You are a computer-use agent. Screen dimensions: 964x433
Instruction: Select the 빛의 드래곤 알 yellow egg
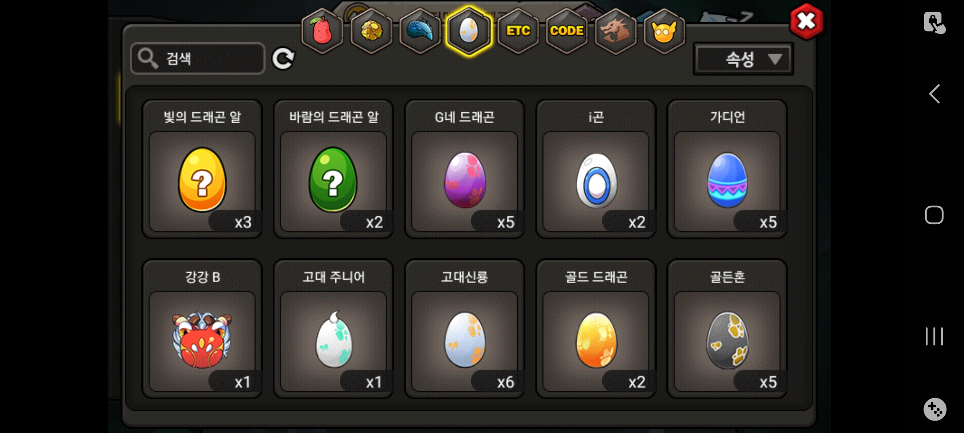(x=202, y=169)
